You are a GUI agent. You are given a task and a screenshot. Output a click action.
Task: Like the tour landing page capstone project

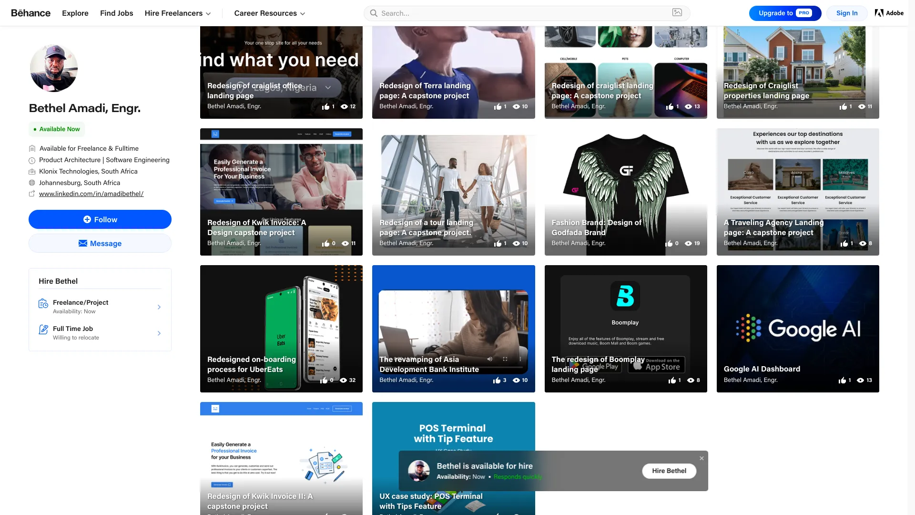(x=498, y=244)
